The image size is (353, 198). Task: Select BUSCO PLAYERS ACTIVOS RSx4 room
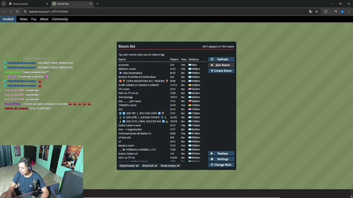(163, 77)
